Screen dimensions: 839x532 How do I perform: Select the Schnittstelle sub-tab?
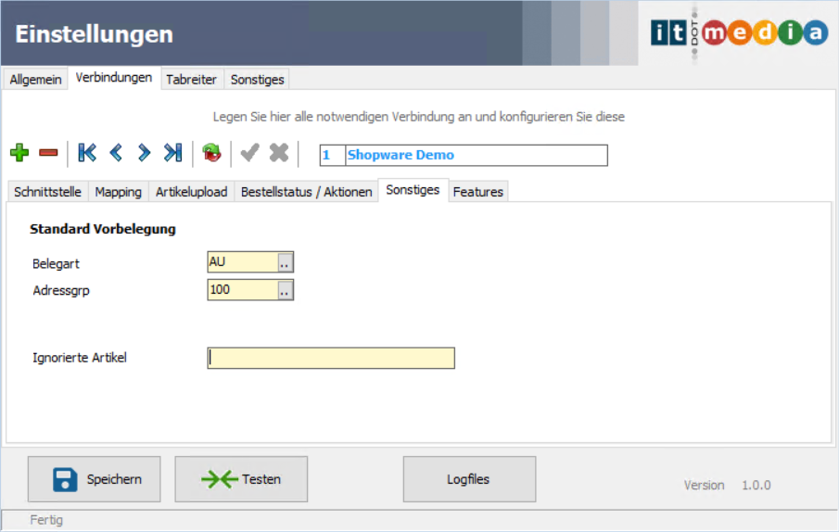[x=47, y=192]
